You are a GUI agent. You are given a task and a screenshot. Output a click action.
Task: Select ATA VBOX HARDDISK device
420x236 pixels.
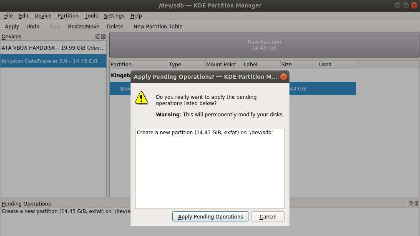click(53, 48)
